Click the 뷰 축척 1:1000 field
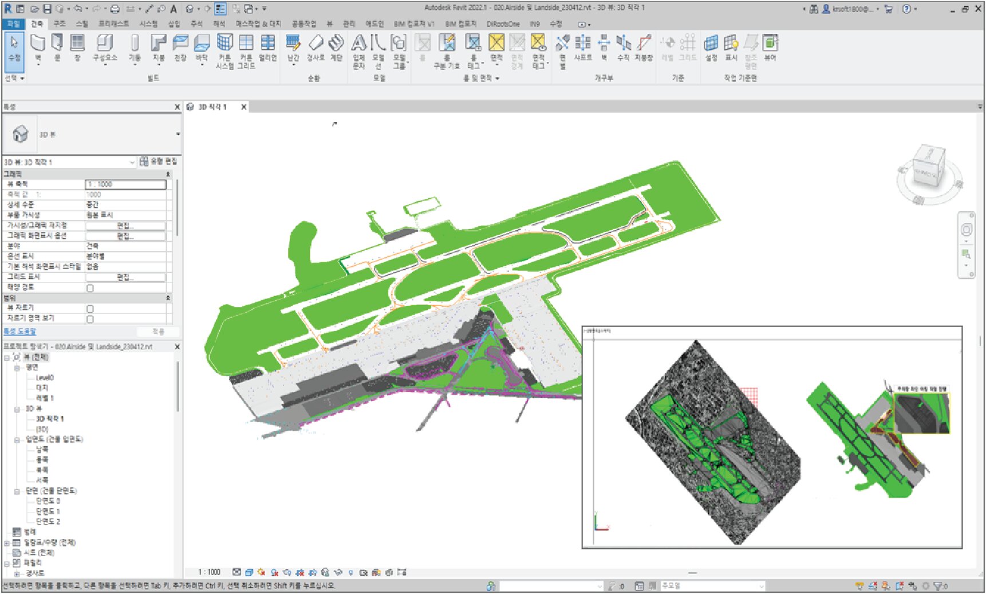 (x=125, y=184)
